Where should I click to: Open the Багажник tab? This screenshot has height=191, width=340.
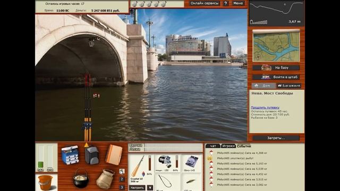click(289, 86)
